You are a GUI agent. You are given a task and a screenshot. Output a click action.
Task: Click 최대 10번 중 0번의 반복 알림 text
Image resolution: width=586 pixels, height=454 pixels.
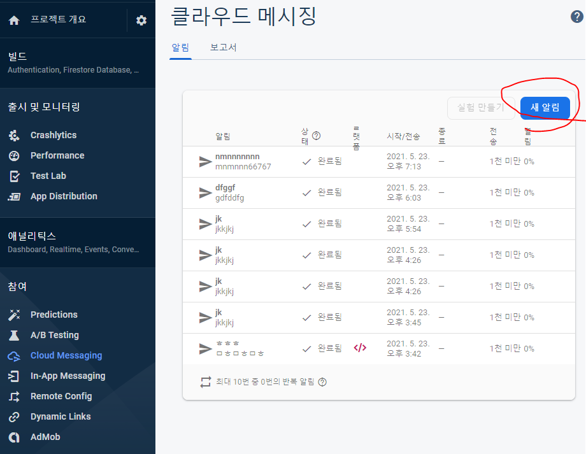coord(265,382)
